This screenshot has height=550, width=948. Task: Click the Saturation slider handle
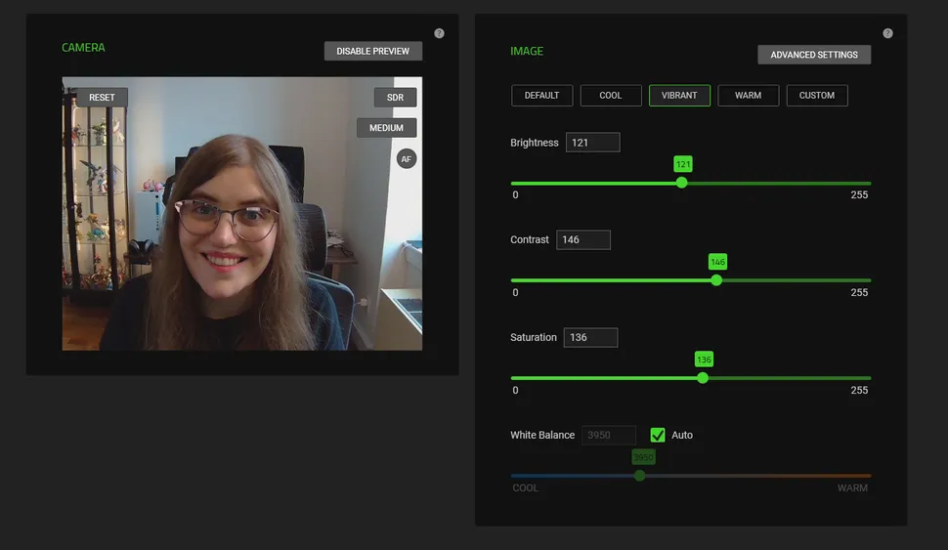tap(703, 378)
